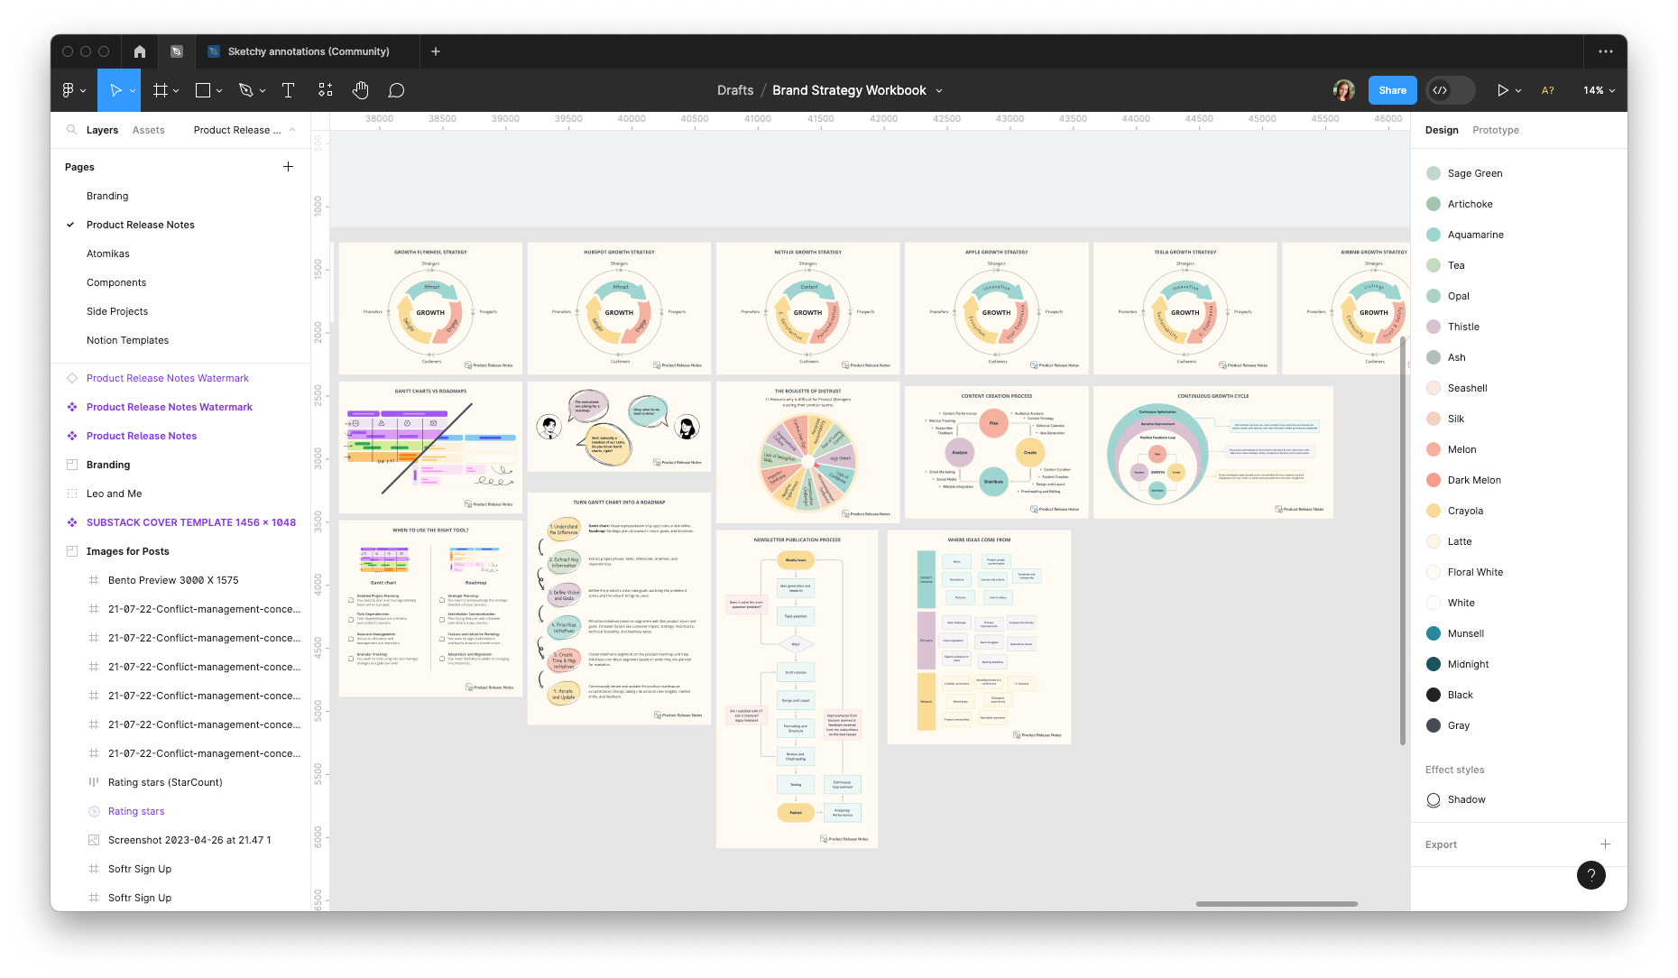Viewport: 1678px width, 978px height.
Task: Select the Frame tool
Action: [161, 90]
